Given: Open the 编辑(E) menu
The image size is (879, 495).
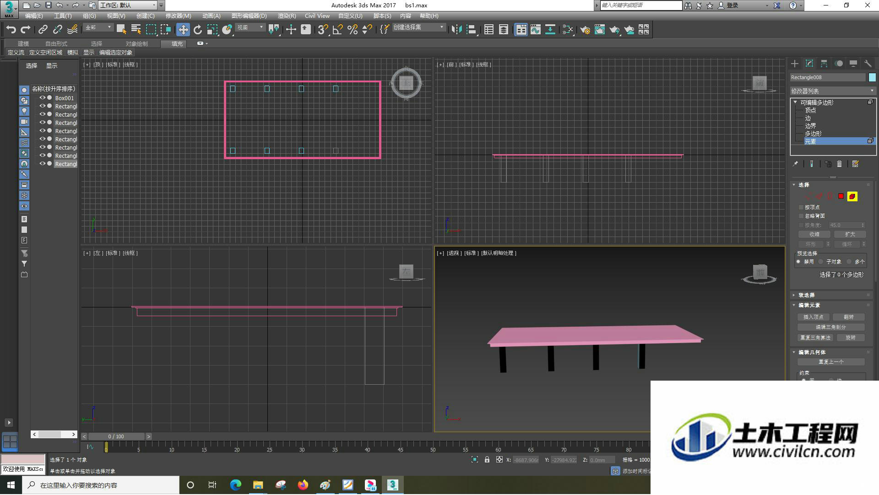Looking at the screenshot, I should point(34,16).
